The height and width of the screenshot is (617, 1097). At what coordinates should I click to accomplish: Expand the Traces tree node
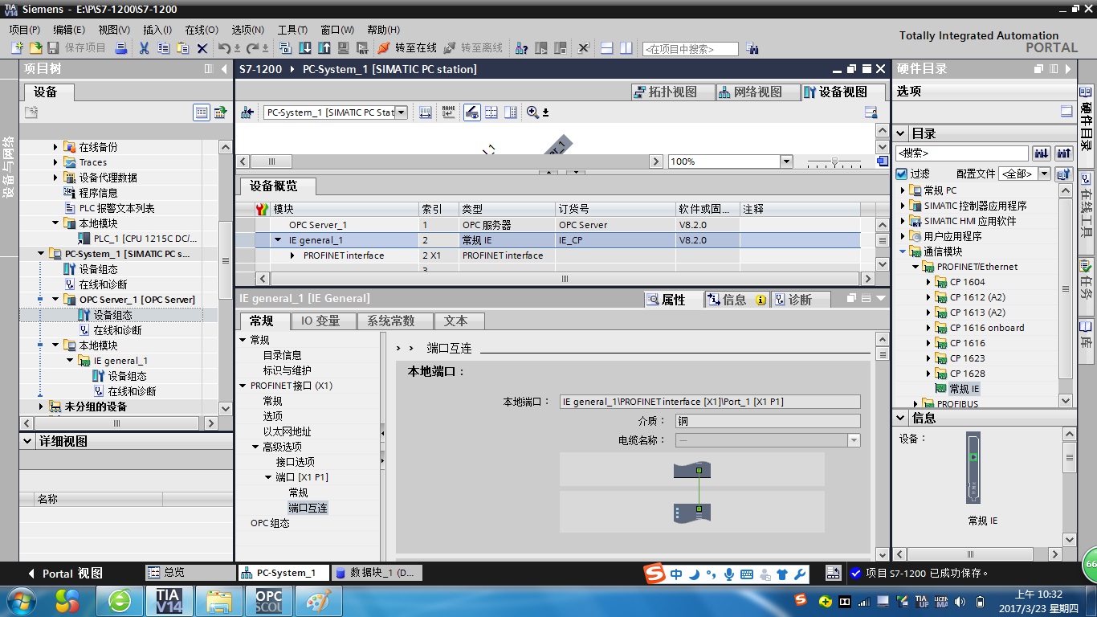point(56,162)
